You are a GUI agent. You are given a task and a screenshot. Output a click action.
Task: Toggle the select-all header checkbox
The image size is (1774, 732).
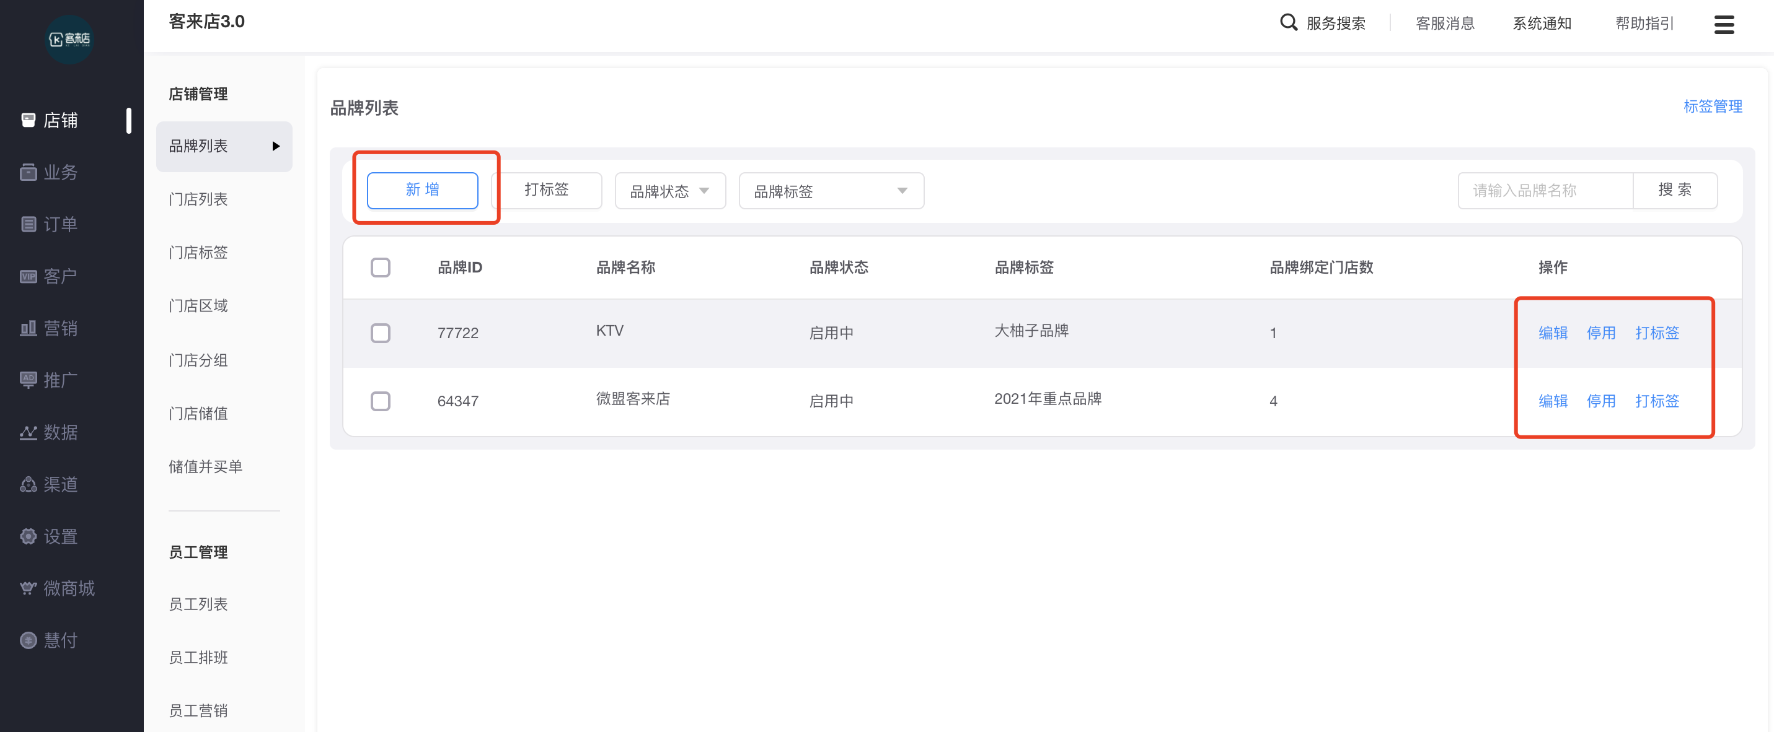tap(380, 267)
